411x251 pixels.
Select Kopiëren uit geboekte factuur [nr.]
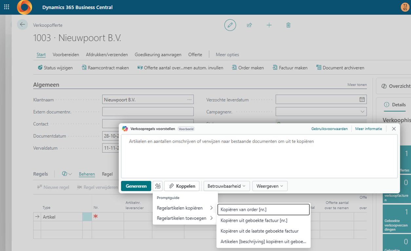[x=254, y=221]
